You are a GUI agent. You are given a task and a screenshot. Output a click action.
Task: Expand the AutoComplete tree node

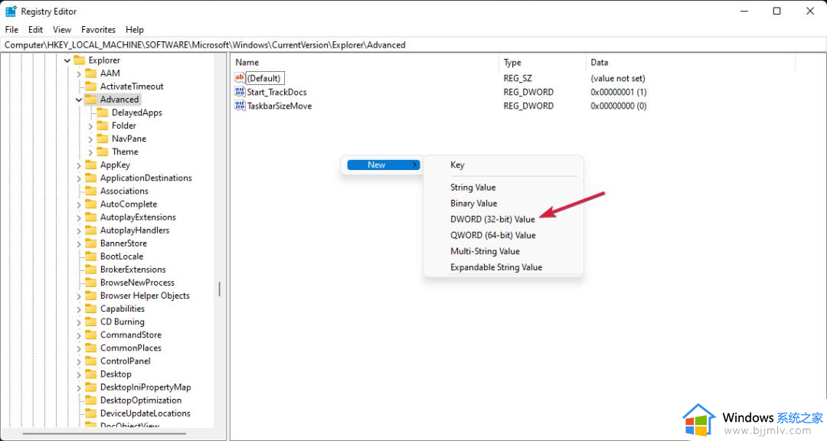[79, 204]
